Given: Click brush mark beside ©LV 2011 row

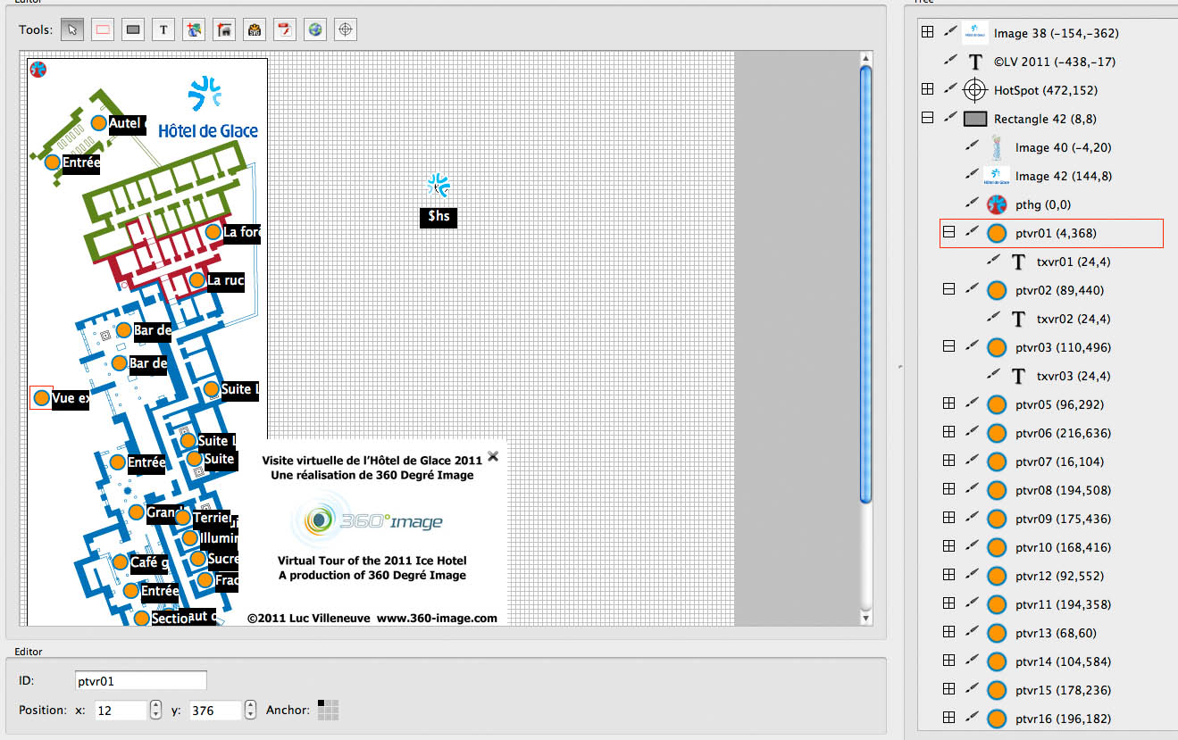Looking at the screenshot, I should 951,60.
